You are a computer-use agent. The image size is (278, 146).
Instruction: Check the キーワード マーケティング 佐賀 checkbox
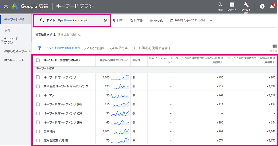coord(38,114)
